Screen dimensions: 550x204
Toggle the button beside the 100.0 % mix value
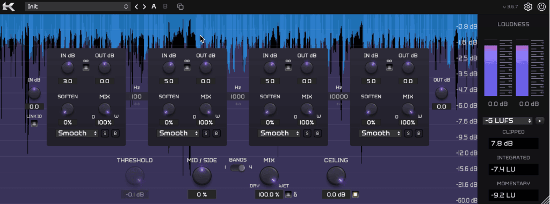(288, 194)
